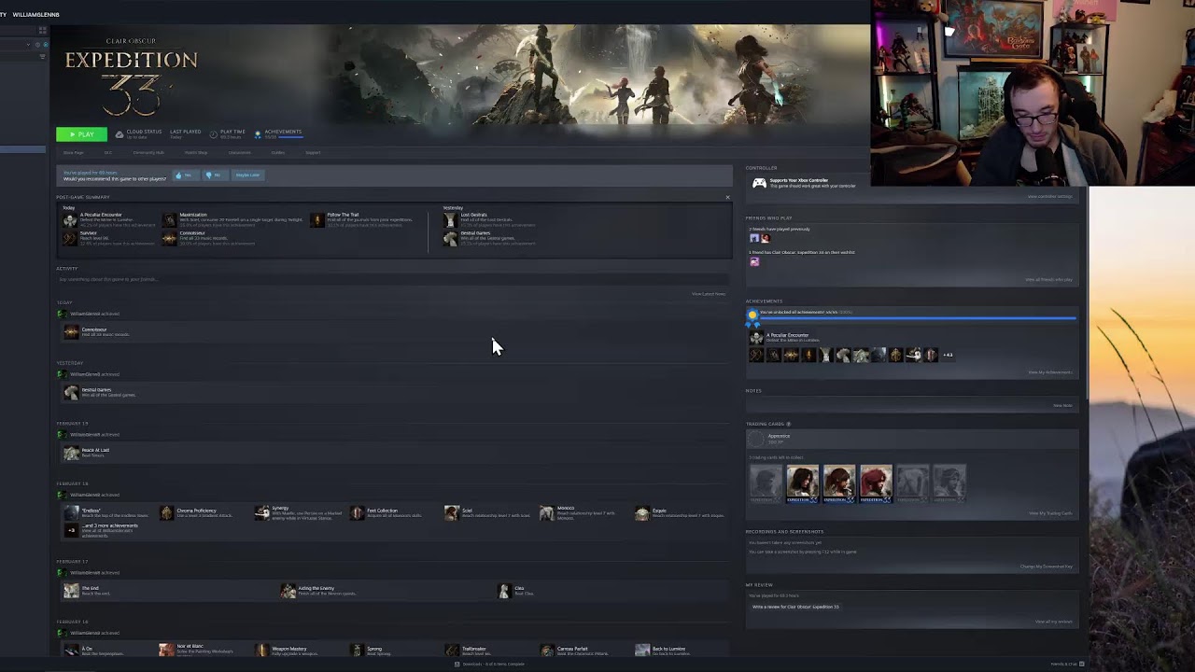Click Maximization achievement icon

169,220
